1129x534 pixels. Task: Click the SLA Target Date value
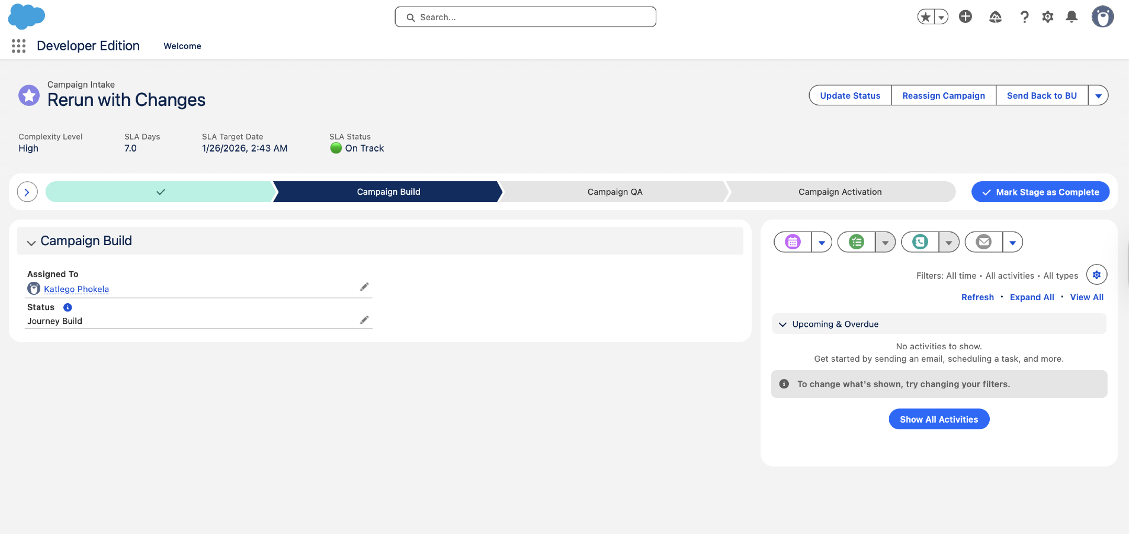coord(245,149)
